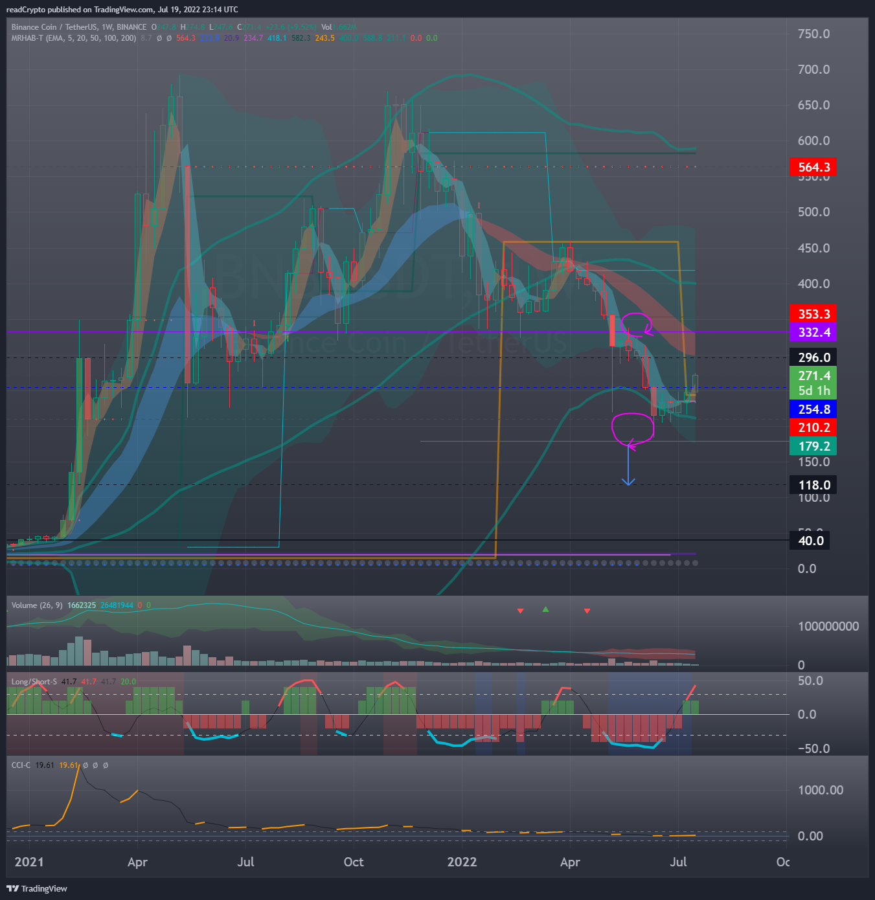Click the MRHAB-T (EMA, 5, 20, 50, 100, 200) legend
This screenshot has height=900, width=875.
pyautogui.click(x=74, y=38)
